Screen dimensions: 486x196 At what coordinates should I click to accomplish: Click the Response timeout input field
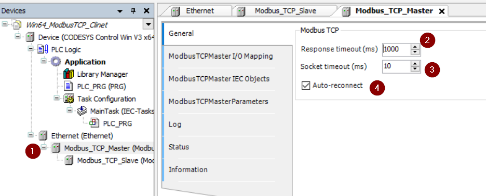397,49
